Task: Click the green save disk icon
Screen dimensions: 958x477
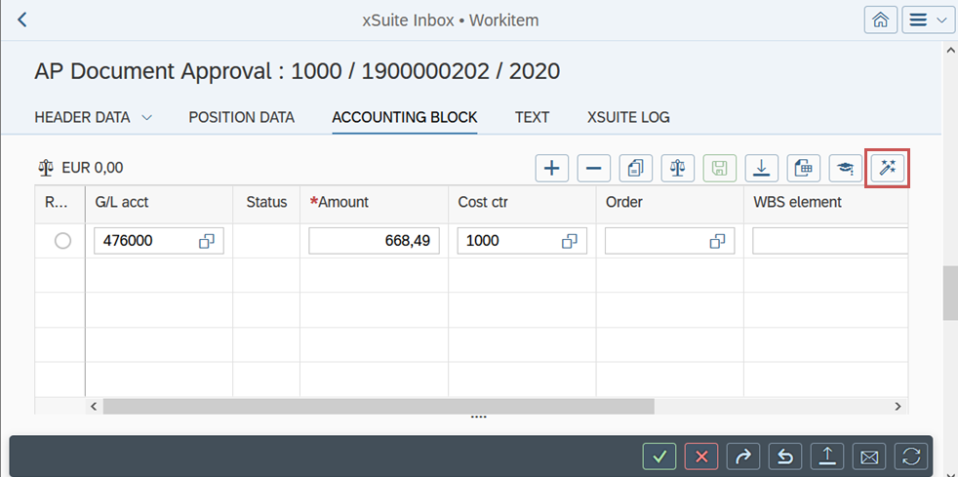Action: coord(720,168)
